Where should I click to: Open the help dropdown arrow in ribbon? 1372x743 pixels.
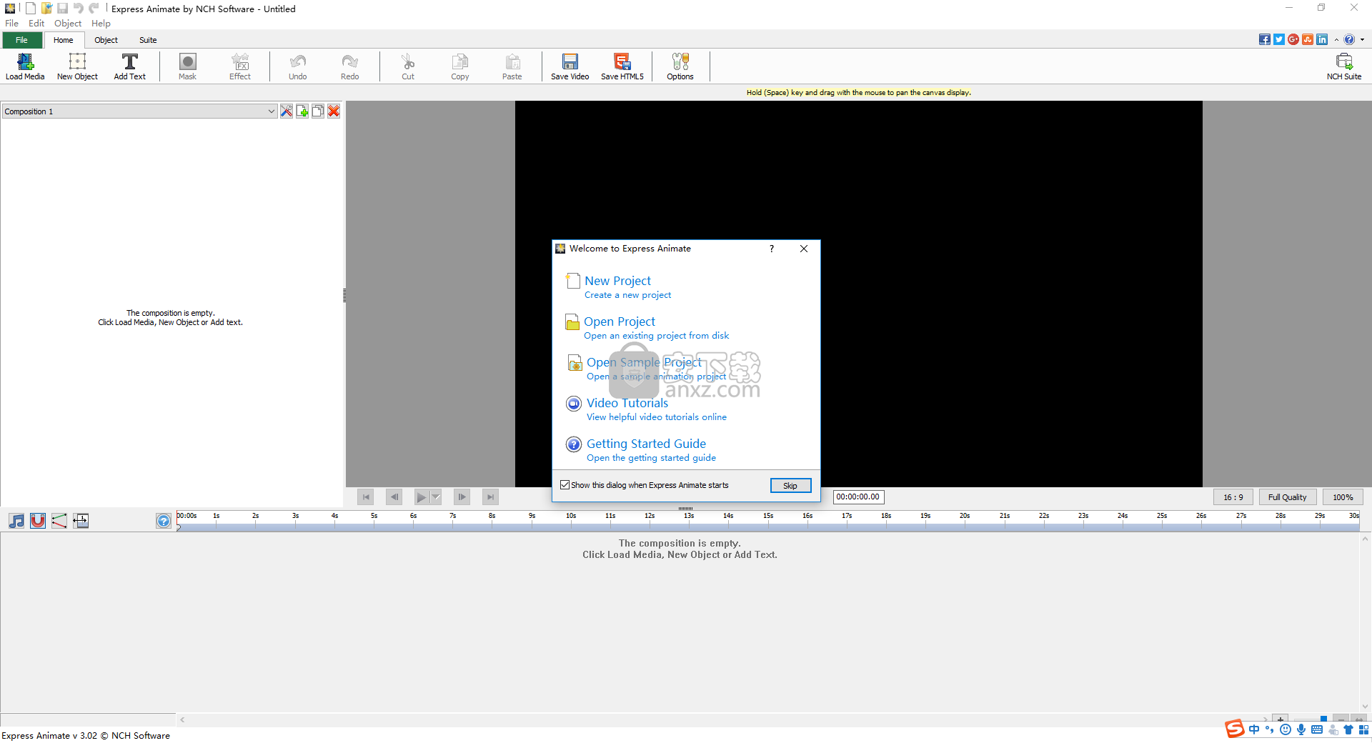pos(1362,39)
